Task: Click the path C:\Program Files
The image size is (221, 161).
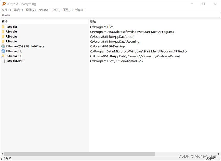Action: tap(102, 27)
